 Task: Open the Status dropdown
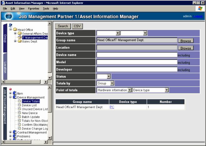coord(109,76)
